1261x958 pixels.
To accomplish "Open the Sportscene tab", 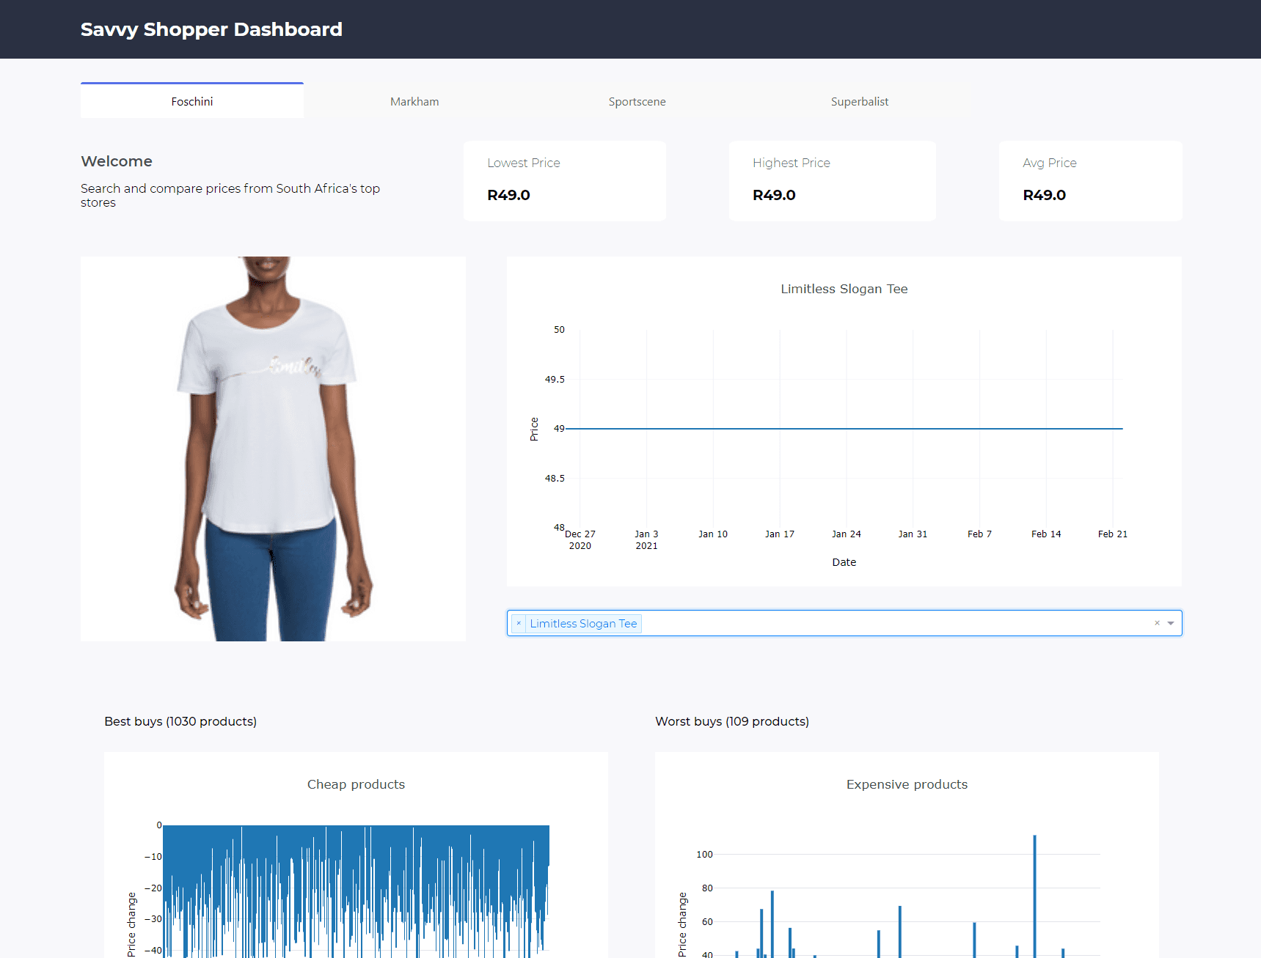I will 637,101.
